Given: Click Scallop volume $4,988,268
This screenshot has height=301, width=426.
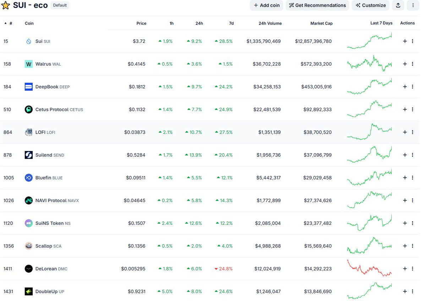Looking at the screenshot, I should [268, 246].
